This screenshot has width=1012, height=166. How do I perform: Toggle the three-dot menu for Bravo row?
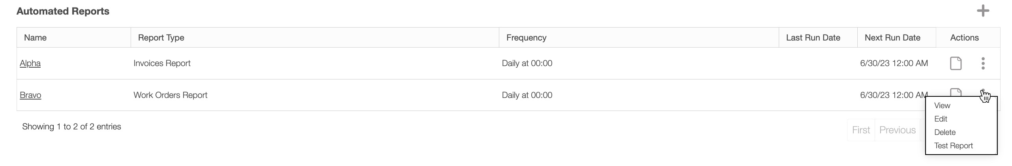click(983, 92)
